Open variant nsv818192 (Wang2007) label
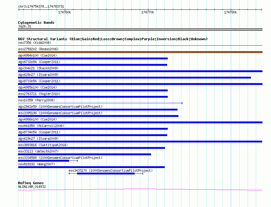Screen dimensions: 271x207 coord(37,164)
